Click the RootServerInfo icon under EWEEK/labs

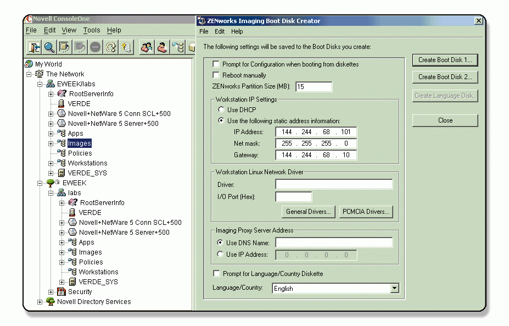coord(61,93)
